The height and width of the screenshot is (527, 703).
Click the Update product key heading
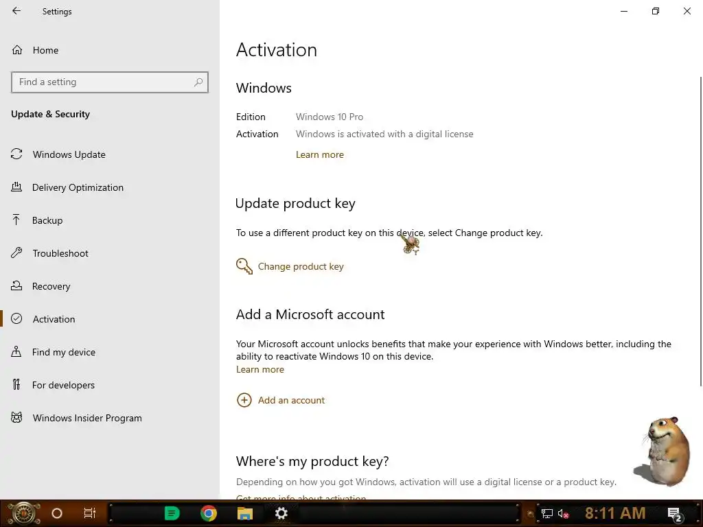coord(295,203)
